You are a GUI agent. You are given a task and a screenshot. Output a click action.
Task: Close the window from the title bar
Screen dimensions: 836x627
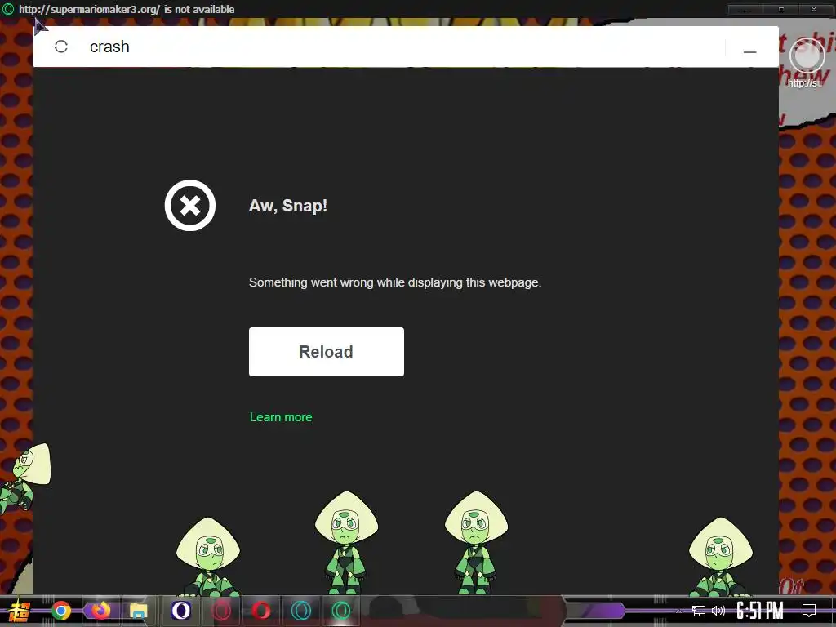pos(814,10)
